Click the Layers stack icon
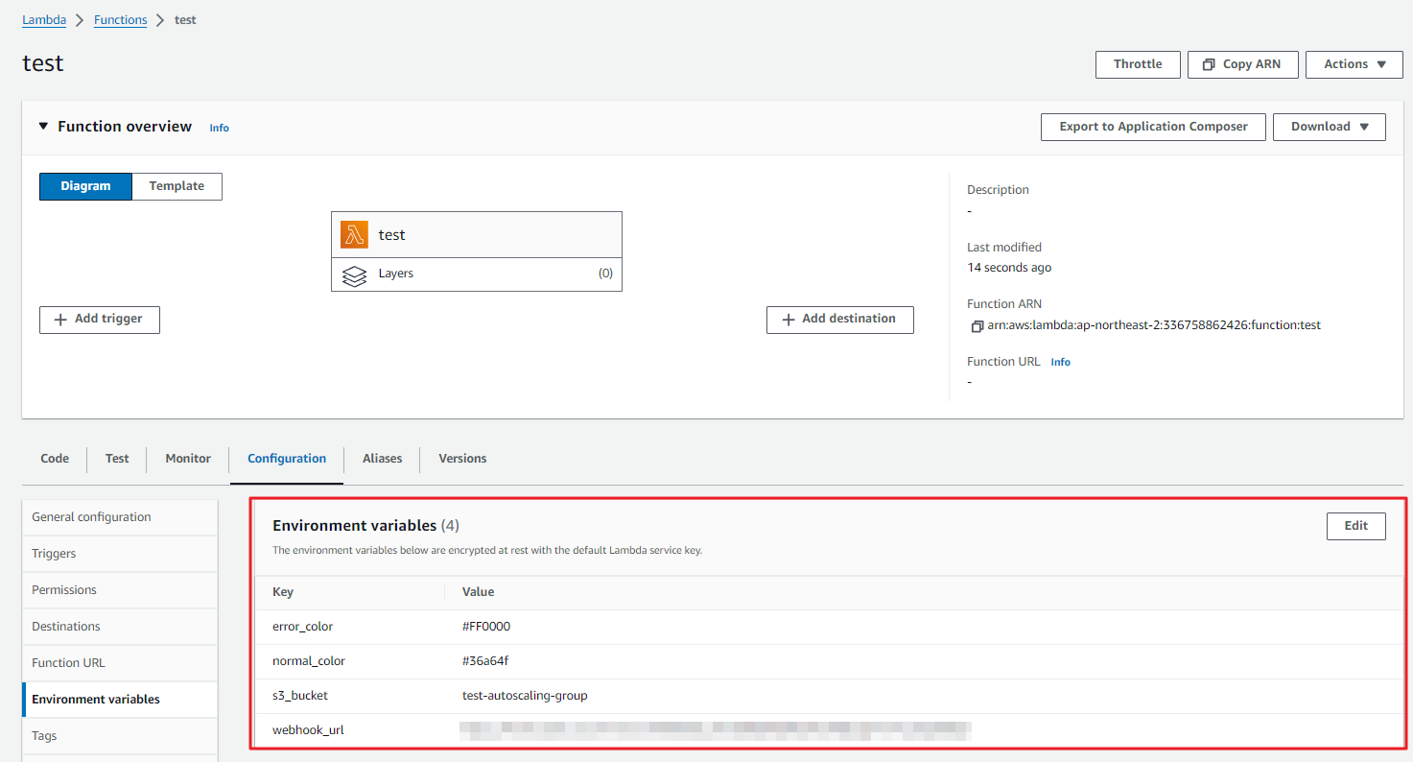The height and width of the screenshot is (762, 1413). pos(354,275)
